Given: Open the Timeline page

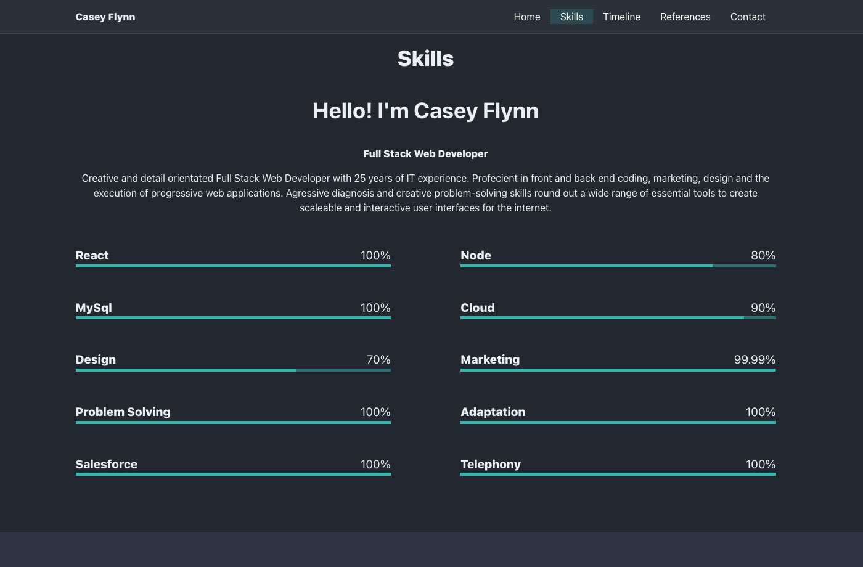Looking at the screenshot, I should [621, 17].
